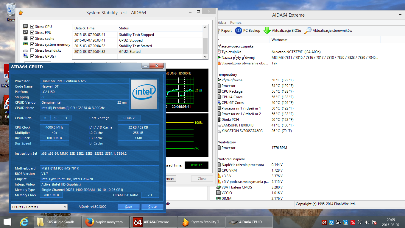Open the volume speaker tray icon
The image size is (405, 228).
pos(367,222)
